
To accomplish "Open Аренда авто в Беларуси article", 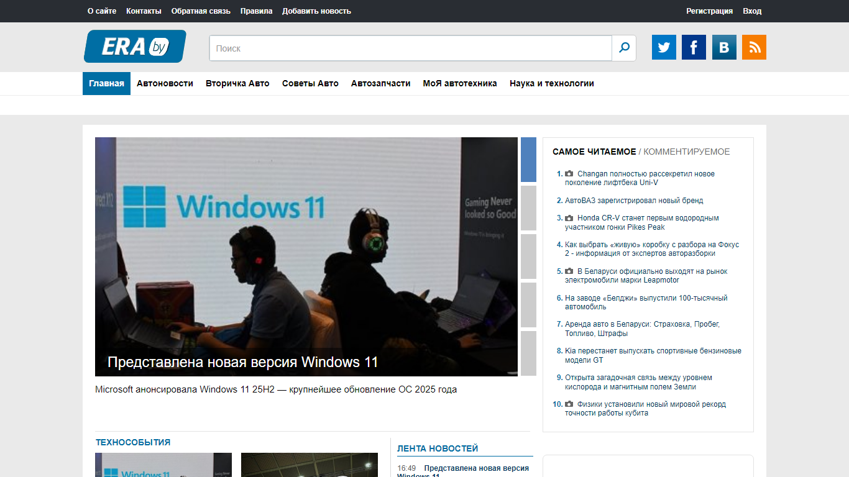I will 642,329.
